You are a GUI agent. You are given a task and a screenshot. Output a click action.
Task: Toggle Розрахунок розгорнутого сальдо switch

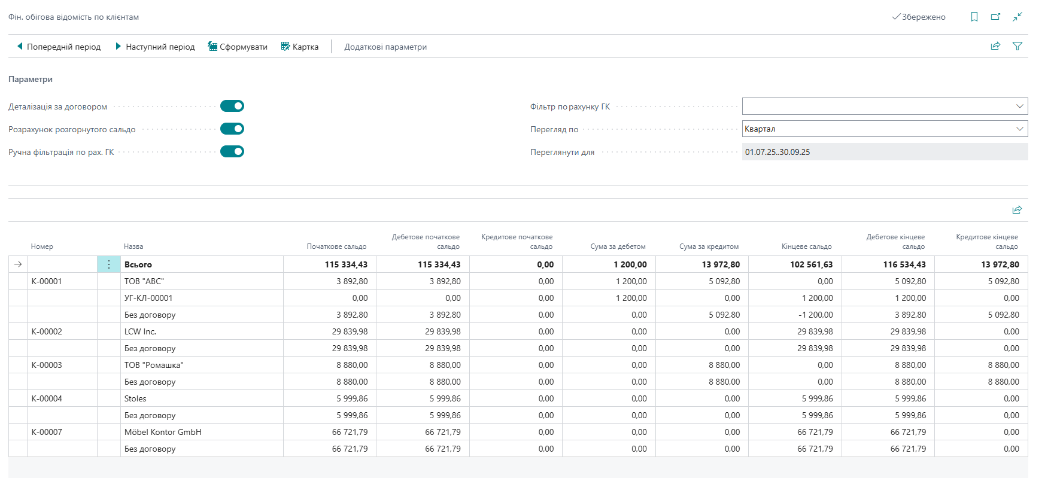[232, 129]
